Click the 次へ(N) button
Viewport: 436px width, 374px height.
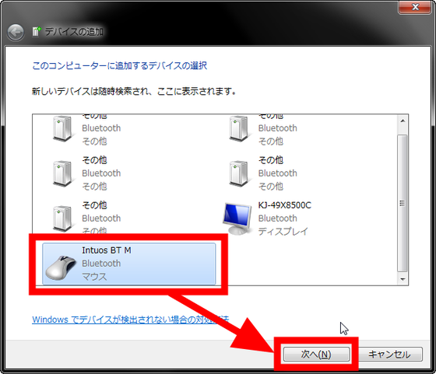click(316, 354)
